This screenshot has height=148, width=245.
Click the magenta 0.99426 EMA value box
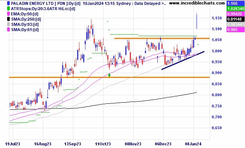[x=236, y=14]
